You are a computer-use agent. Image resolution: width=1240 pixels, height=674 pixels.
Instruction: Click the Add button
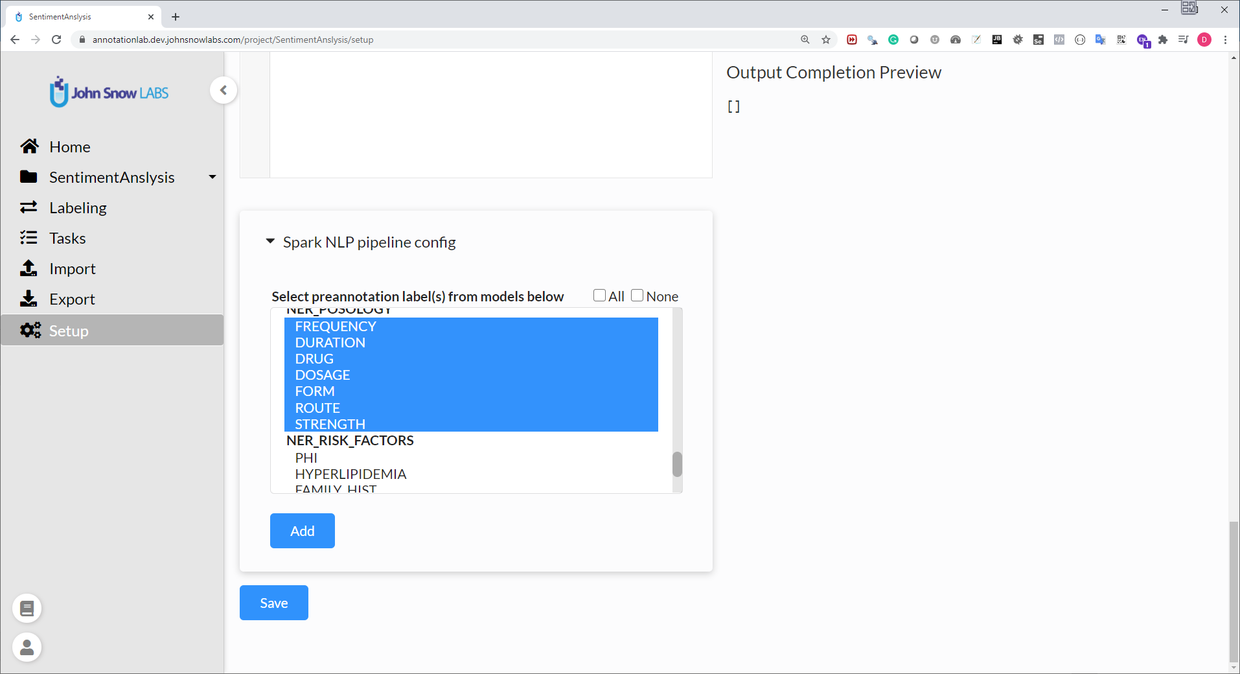[303, 531]
